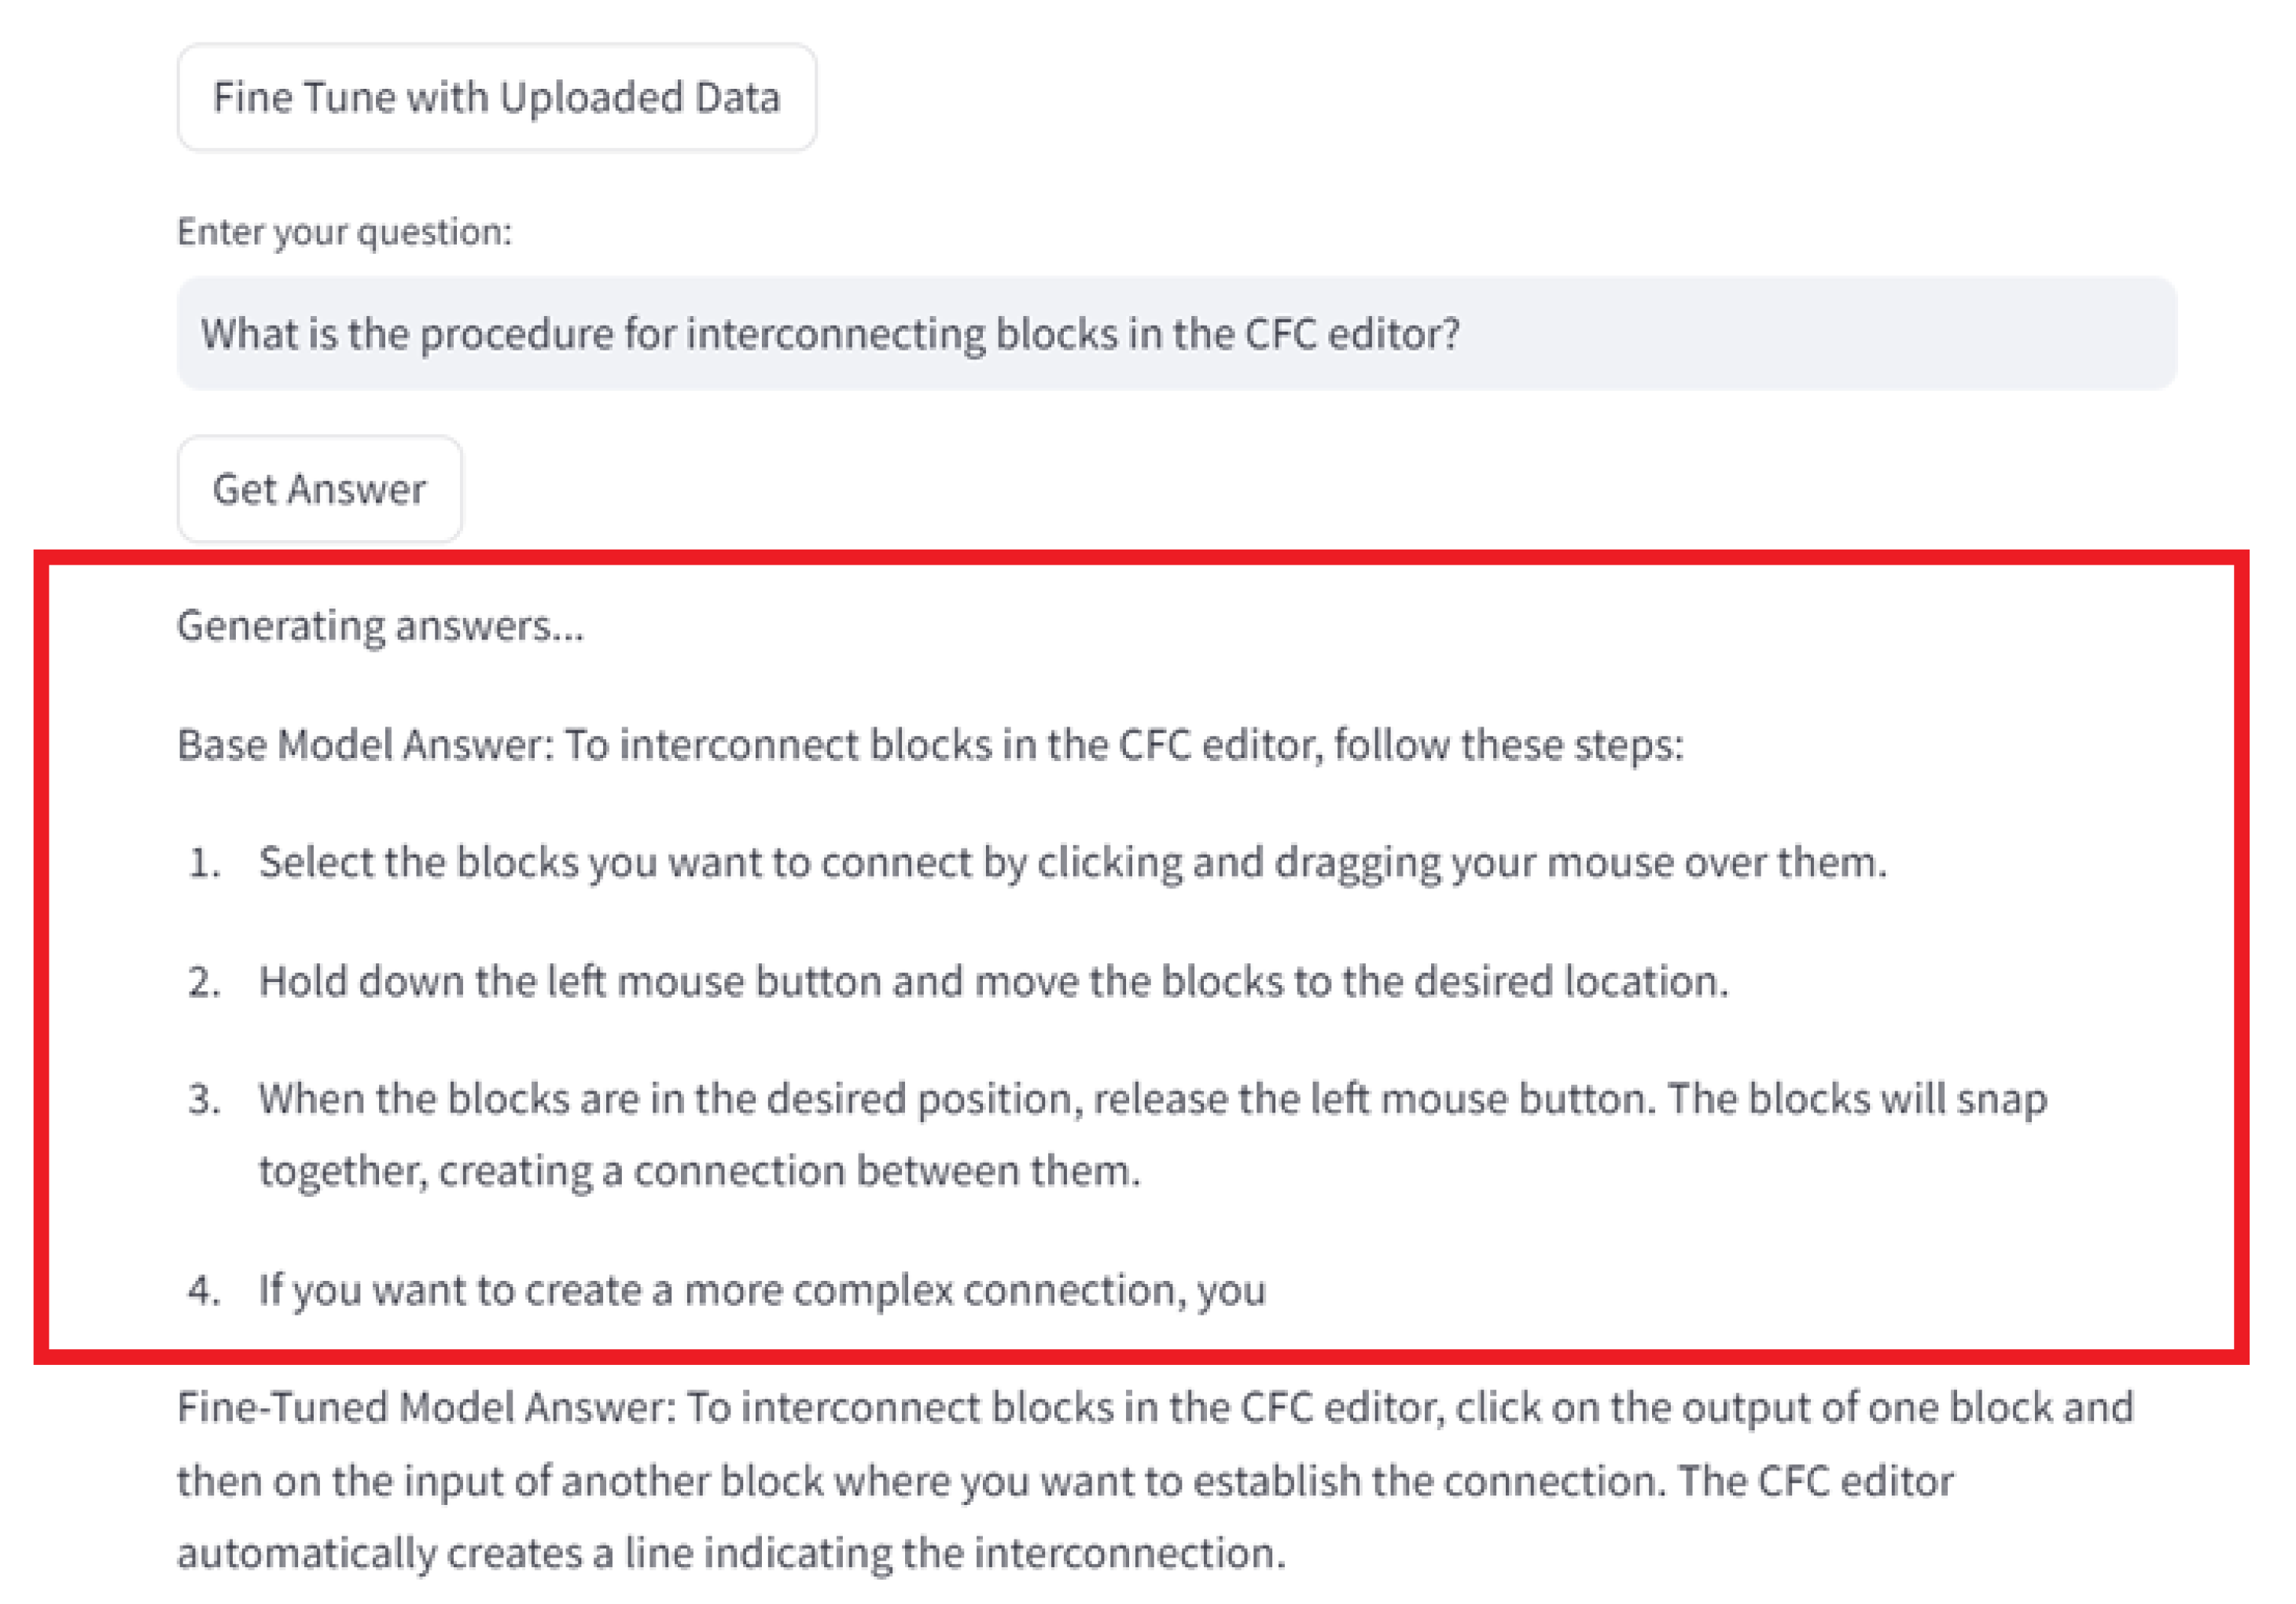Screen dimensions: 2296x1604
Task: Click the "Generating answers..." status text
Action: [380, 626]
